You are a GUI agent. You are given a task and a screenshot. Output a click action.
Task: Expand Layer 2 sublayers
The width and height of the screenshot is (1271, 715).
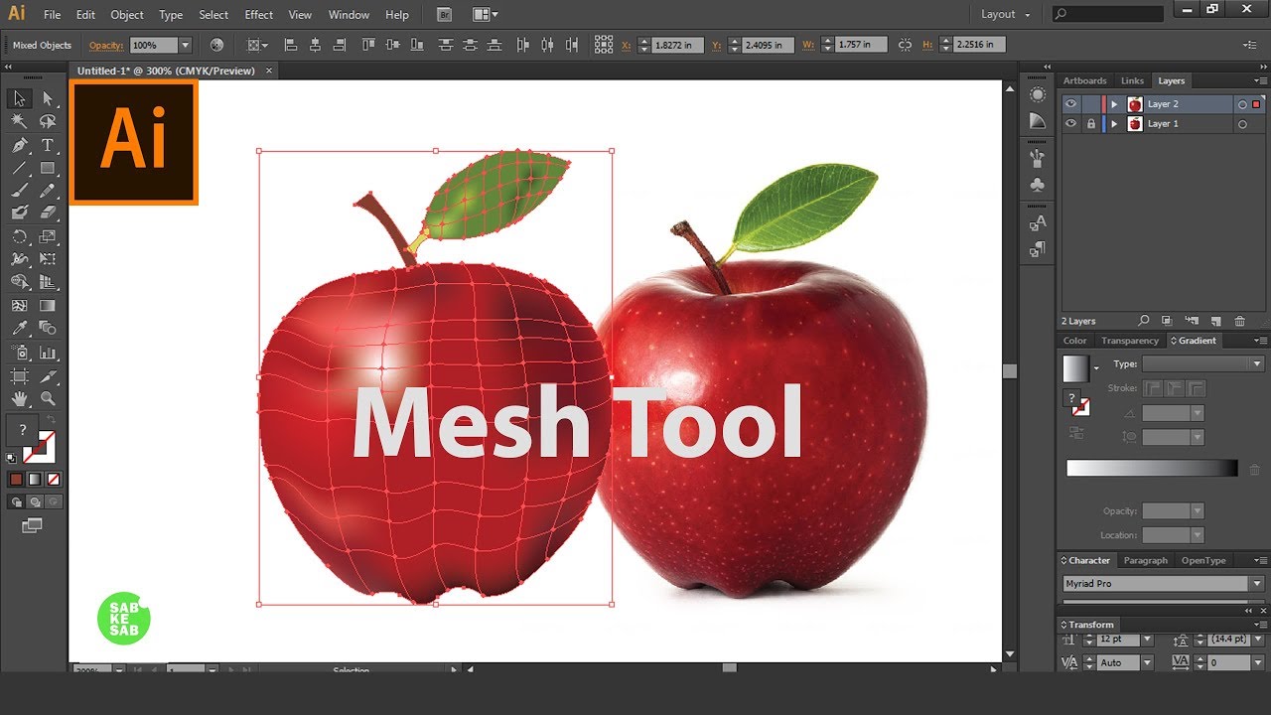[1114, 104]
